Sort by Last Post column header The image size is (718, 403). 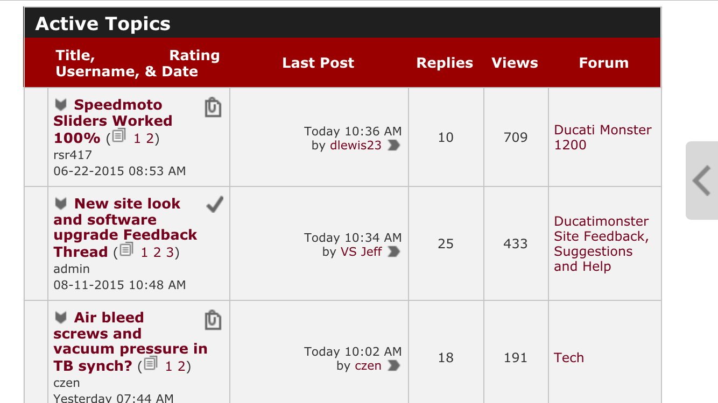tap(318, 63)
